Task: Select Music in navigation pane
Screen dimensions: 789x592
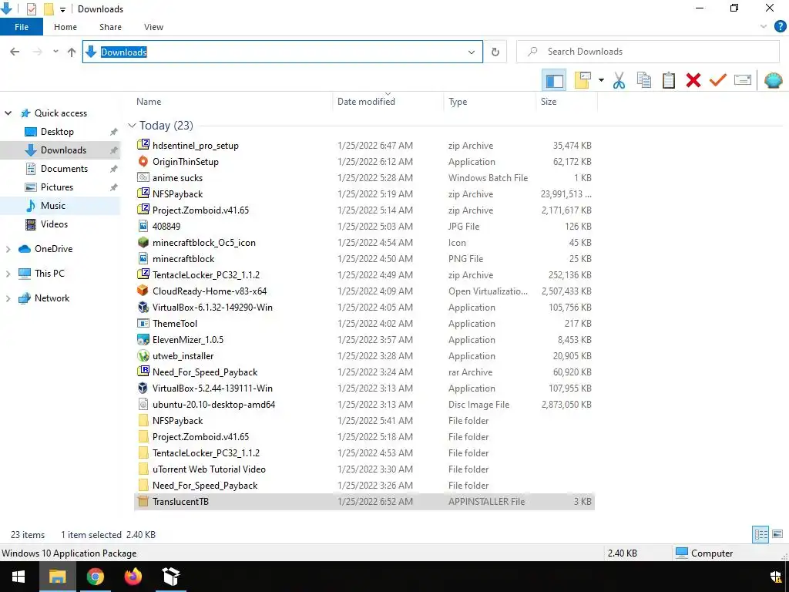Action: pyautogui.click(x=53, y=205)
